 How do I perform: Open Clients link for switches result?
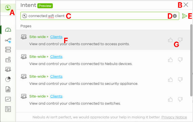(x=56, y=96)
